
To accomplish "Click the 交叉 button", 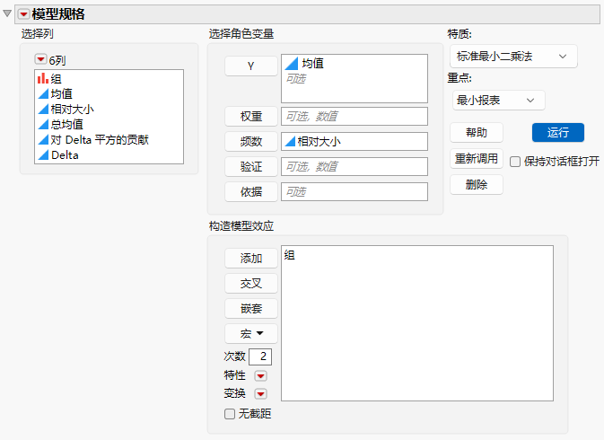I will click(x=251, y=283).
